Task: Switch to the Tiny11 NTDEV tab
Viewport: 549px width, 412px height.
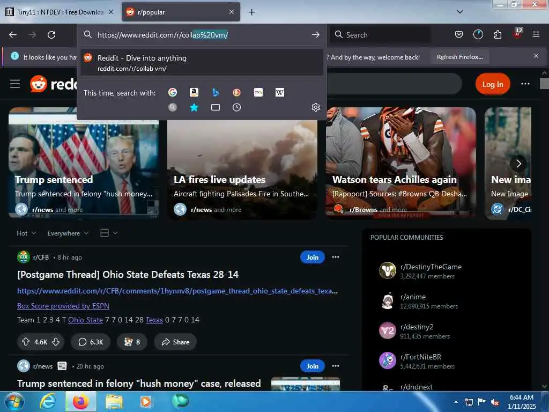Action: pyautogui.click(x=60, y=12)
